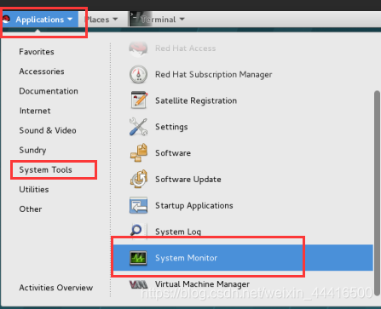Click the System Monitor graph icon
381x309 pixels.
138,258
